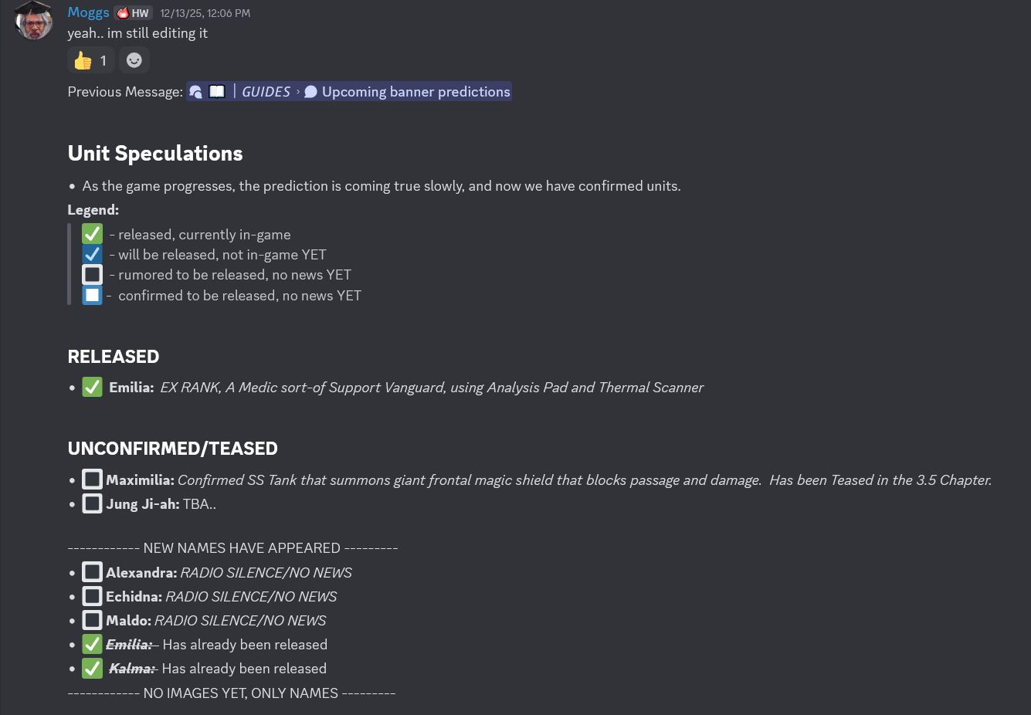Click thread bubble icon beside Upcoming banner predictions
This screenshot has width=1031, height=715.
(x=310, y=92)
